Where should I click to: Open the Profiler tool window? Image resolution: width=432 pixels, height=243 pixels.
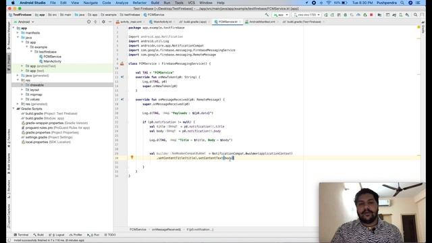click(x=76, y=235)
